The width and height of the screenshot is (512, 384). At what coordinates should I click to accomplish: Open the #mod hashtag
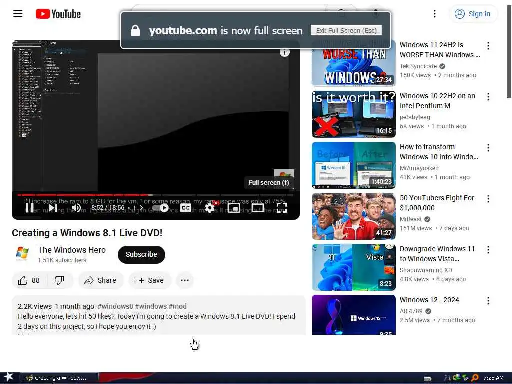tap(177, 306)
